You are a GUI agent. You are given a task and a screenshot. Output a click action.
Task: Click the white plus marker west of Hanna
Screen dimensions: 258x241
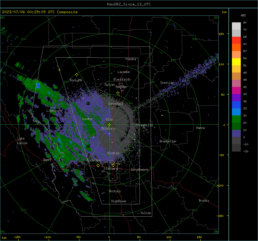tap(162, 115)
